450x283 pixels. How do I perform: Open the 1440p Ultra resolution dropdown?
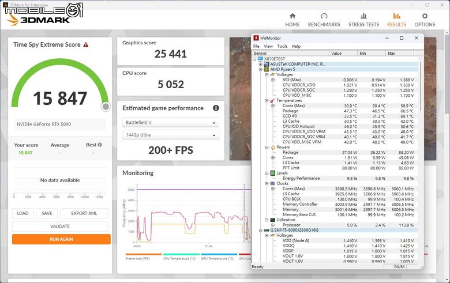pos(170,135)
